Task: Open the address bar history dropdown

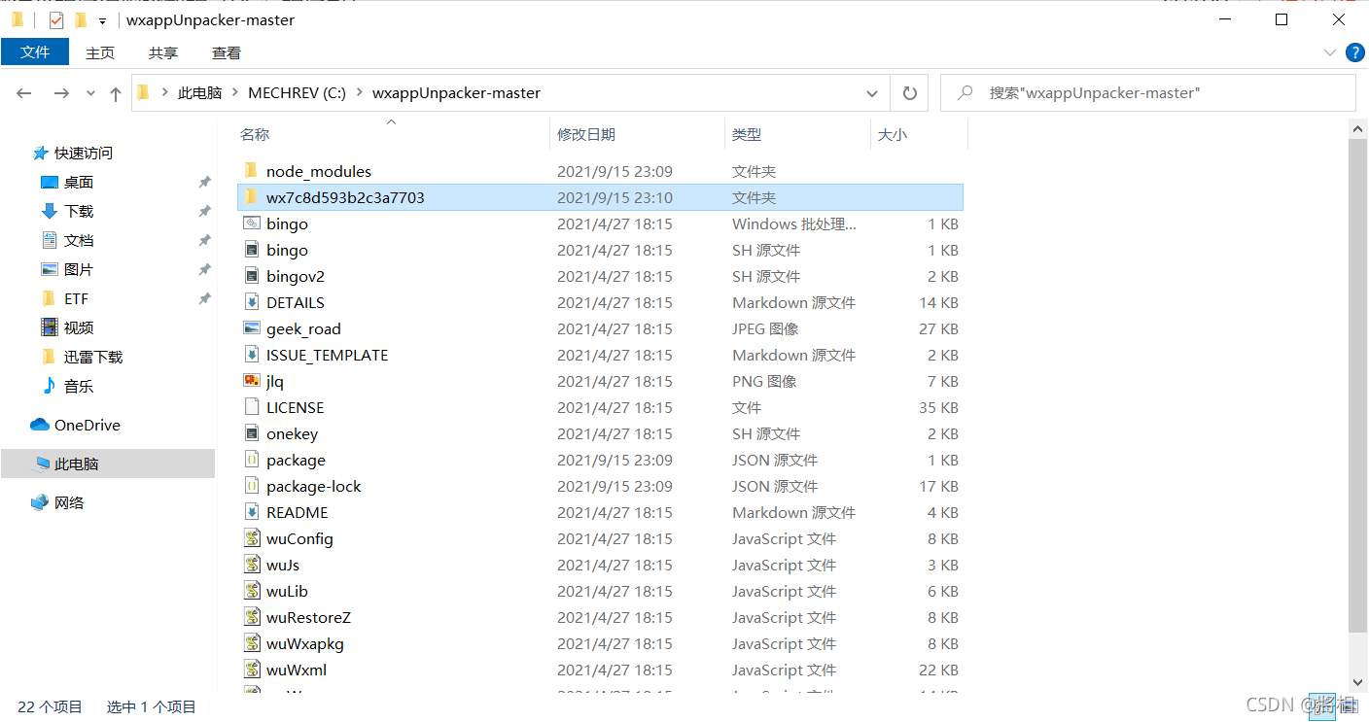Action: [x=872, y=92]
